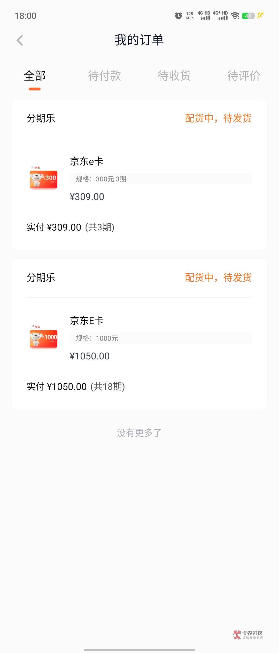
Task: Select the 全部 orders tab
Action: pyautogui.click(x=35, y=76)
